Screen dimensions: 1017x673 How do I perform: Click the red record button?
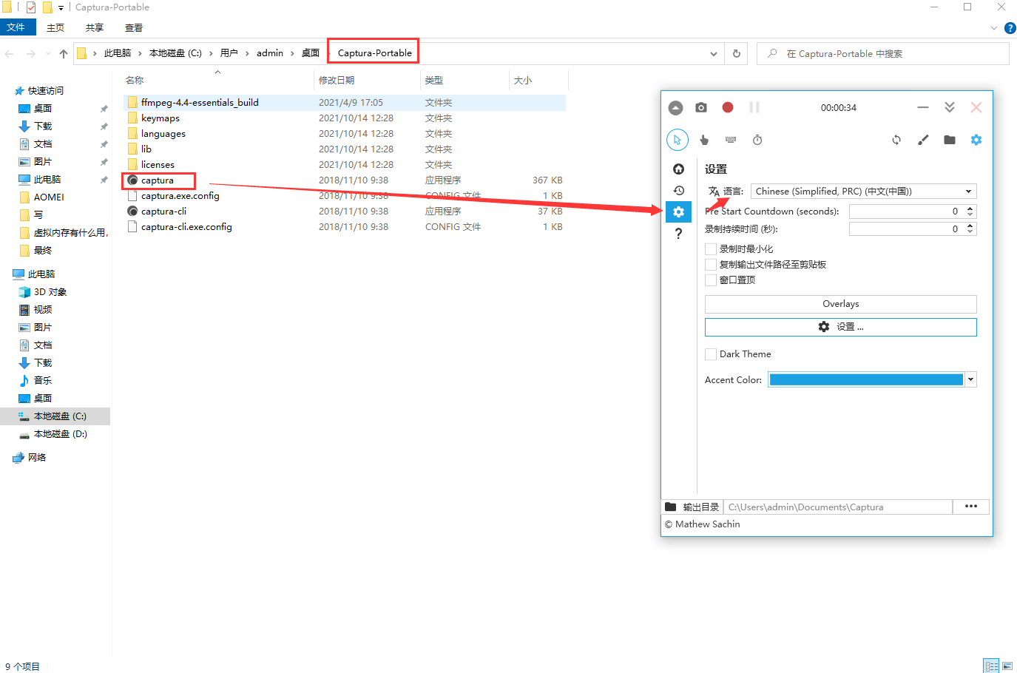coord(728,108)
